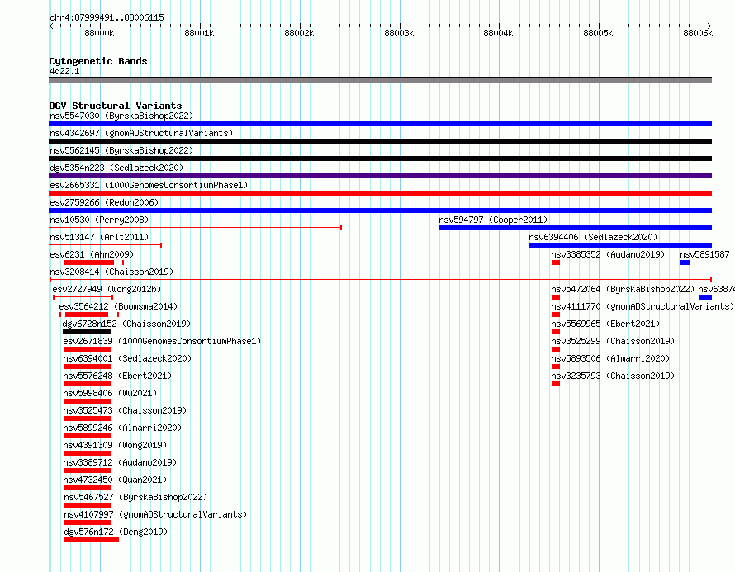Viewport: 735px width, 572px height.
Task: Select nsv3235793 (Chaisson2019) label
Action: [x=613, y=376]
